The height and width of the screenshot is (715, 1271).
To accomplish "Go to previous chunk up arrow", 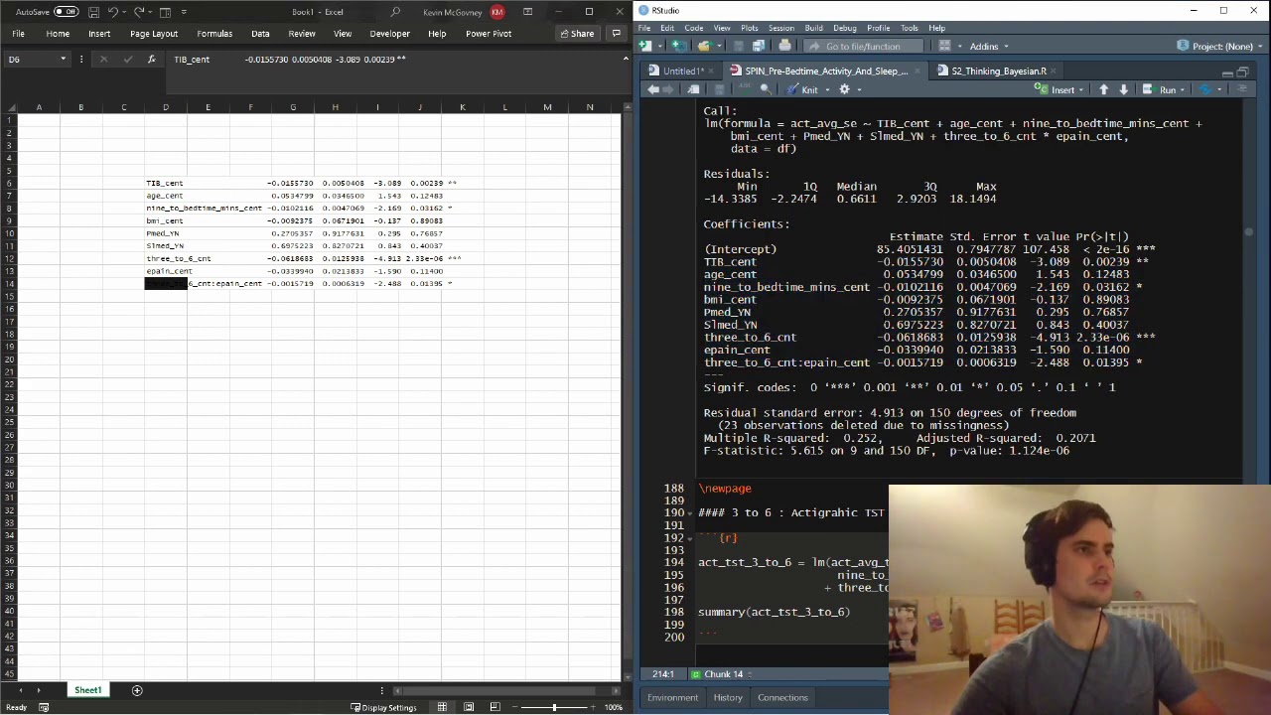I will point(1103,89).
